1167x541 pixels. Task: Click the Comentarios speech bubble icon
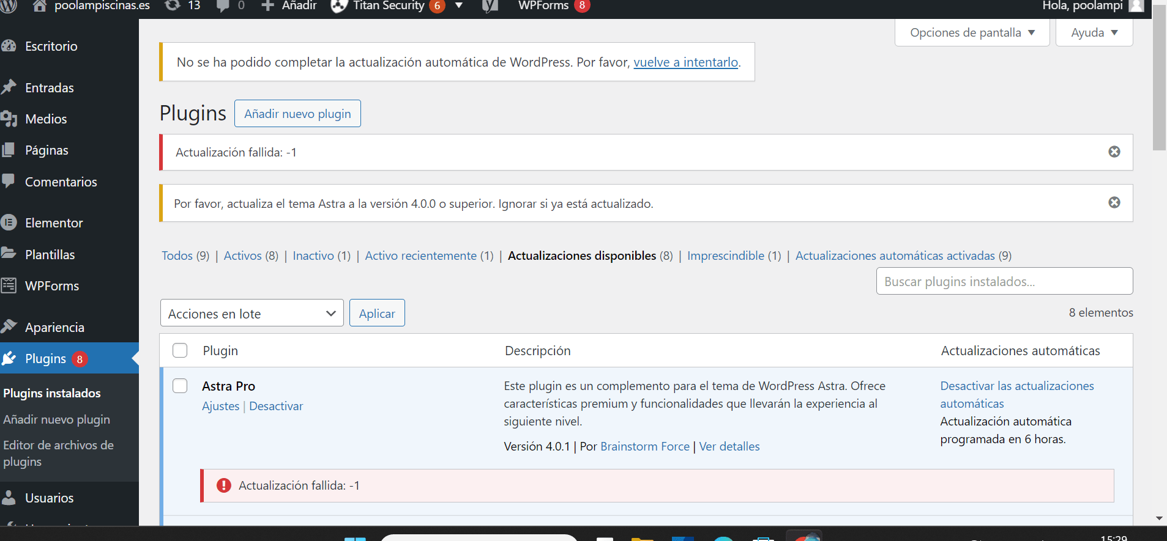coord(9,181)
